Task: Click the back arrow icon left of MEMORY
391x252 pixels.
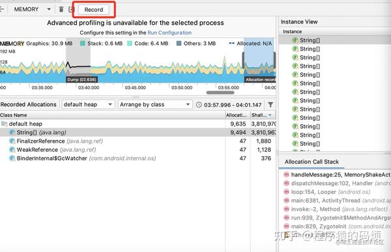Action: (x=2, y=10)
